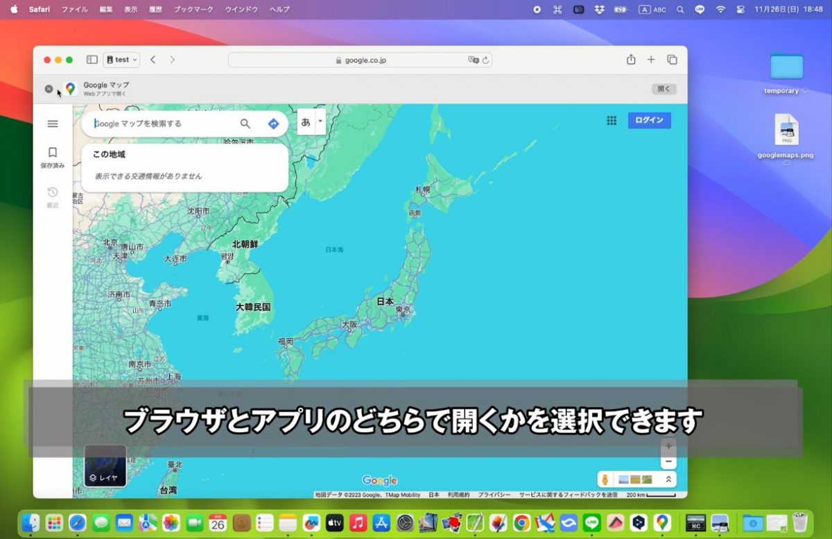Launch Google Chrome from the Dock

pyautogui.click(x=522, y=522)
